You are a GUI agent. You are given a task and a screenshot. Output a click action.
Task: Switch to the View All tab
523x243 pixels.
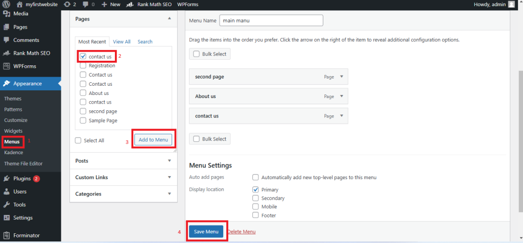pos(122,42)
